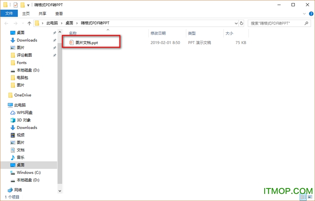Screen dimensions: 315x201
Task: Open 文档 folder under 此电脑
Action: pos(20,150)
